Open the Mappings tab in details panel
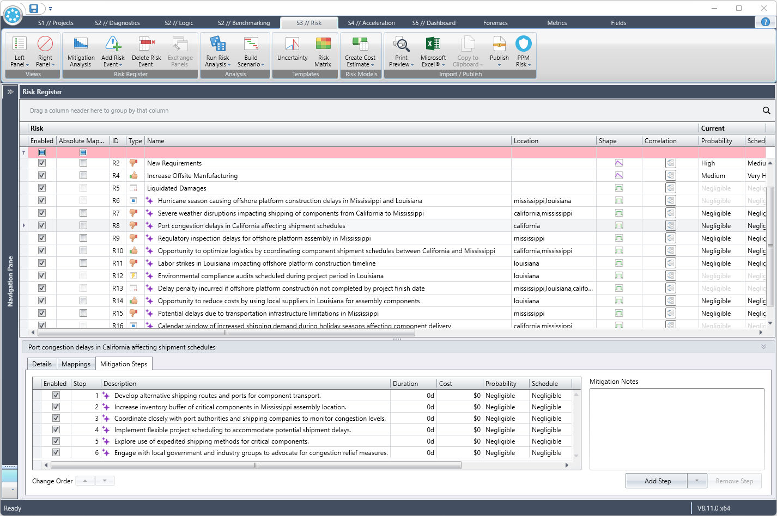The height and width of the screenshot is (516, 777). click(x=76, y=364)
